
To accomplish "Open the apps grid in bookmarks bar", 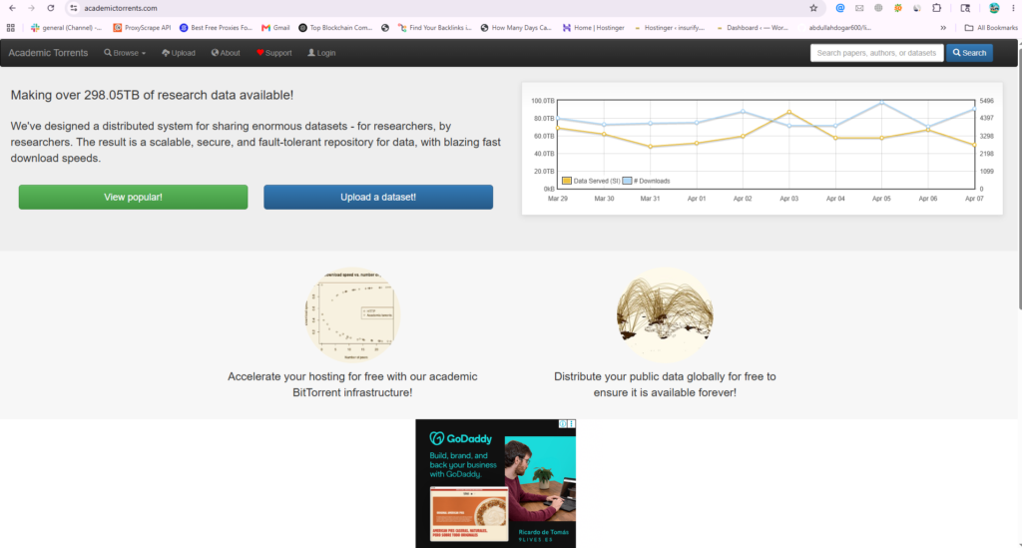I will (10, 27).
